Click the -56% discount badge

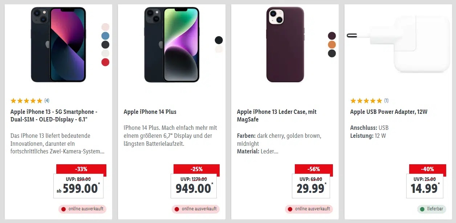tap(314, 169)
